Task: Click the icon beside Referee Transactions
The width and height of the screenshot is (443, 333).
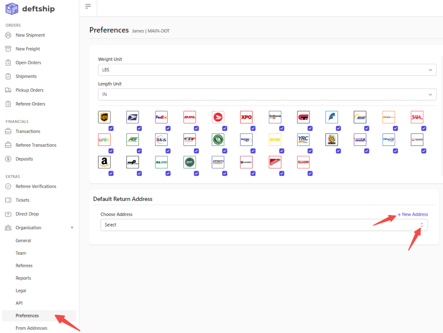Action: coord(8,145)
